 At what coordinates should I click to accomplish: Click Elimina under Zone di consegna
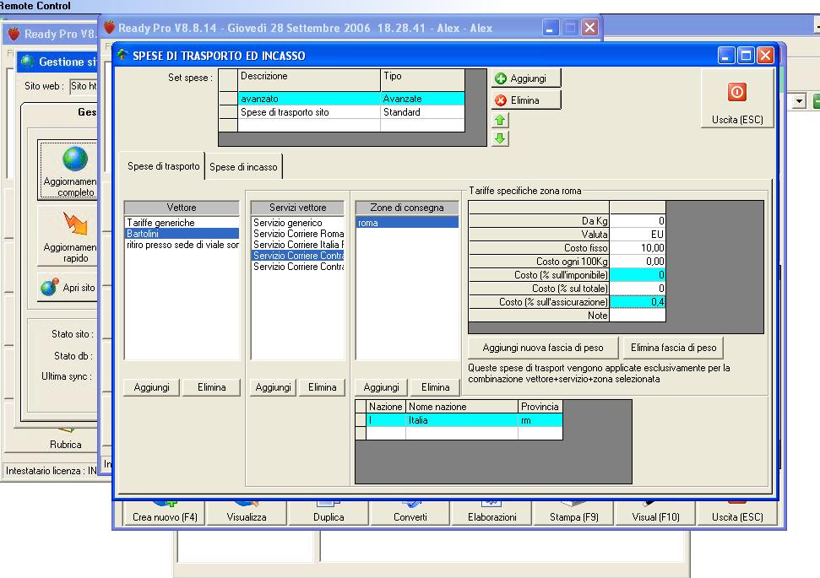coord(435,387)
